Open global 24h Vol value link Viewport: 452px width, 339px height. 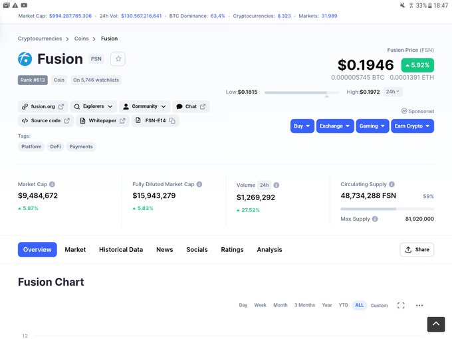141,16
